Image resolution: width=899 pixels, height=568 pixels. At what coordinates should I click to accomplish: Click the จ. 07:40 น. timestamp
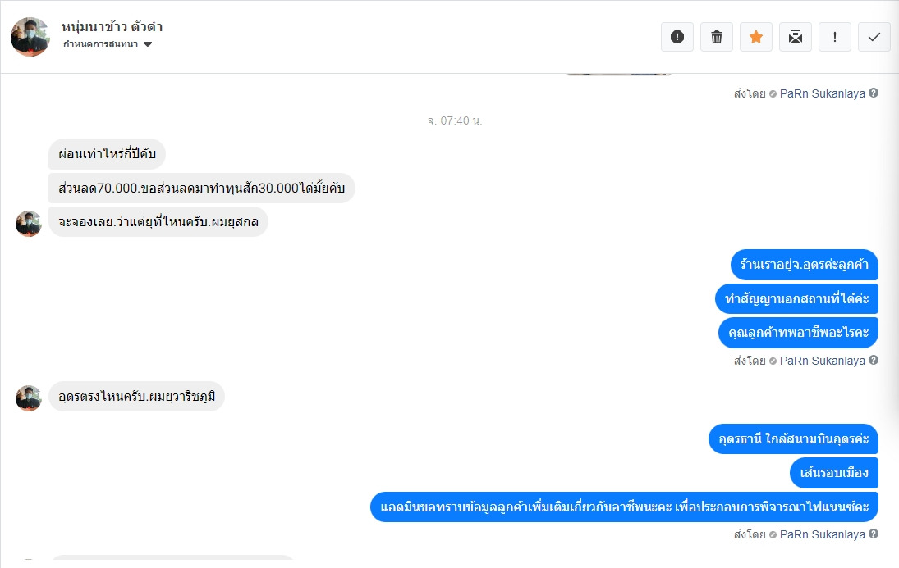[x=455, y=120]
